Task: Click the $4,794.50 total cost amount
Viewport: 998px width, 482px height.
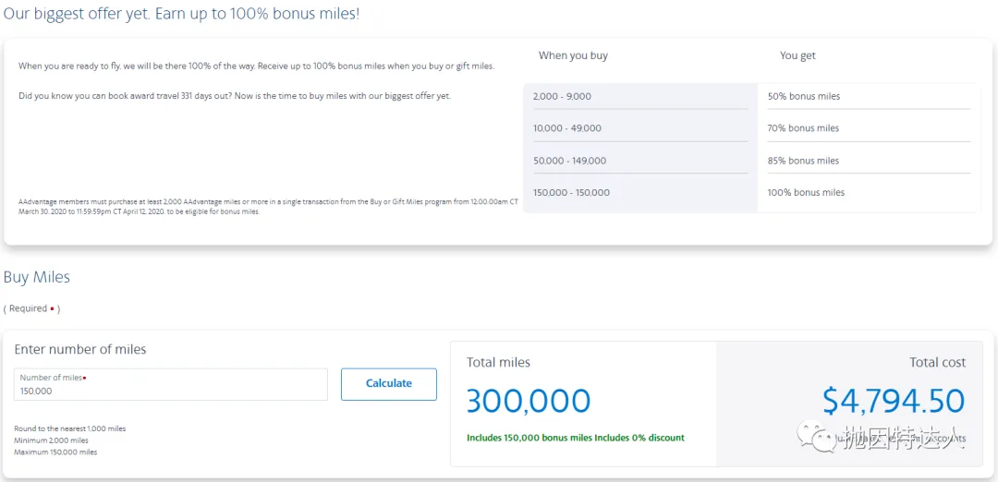Action: (893, 401)
